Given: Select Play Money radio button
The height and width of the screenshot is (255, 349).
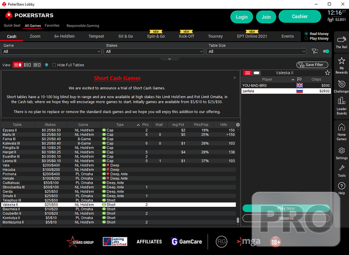Looking at the screenshot, I should point(306,38).
